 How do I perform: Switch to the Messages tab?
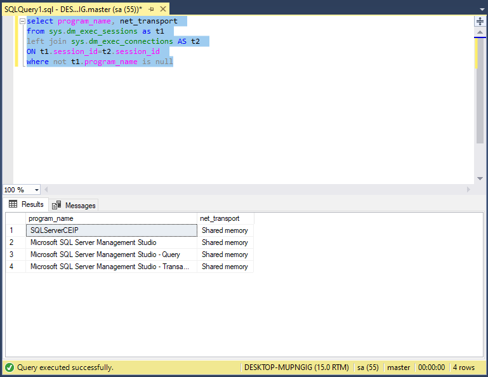click(x=80, y=205)
